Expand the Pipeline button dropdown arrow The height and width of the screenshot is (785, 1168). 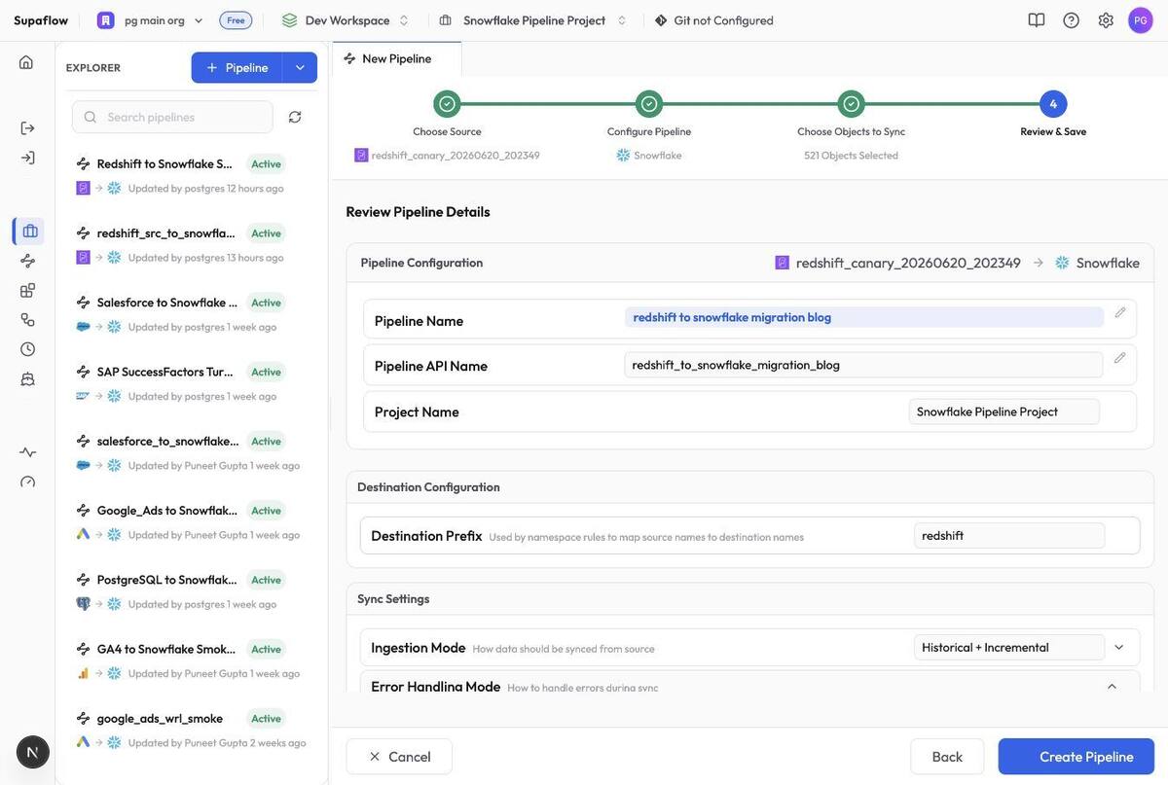pos(300,67)
